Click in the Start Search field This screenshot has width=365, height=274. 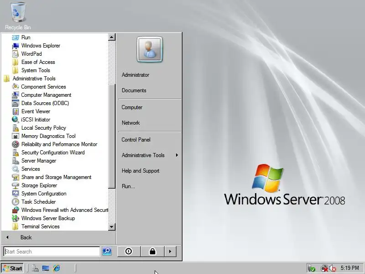[x=52, y=252]
